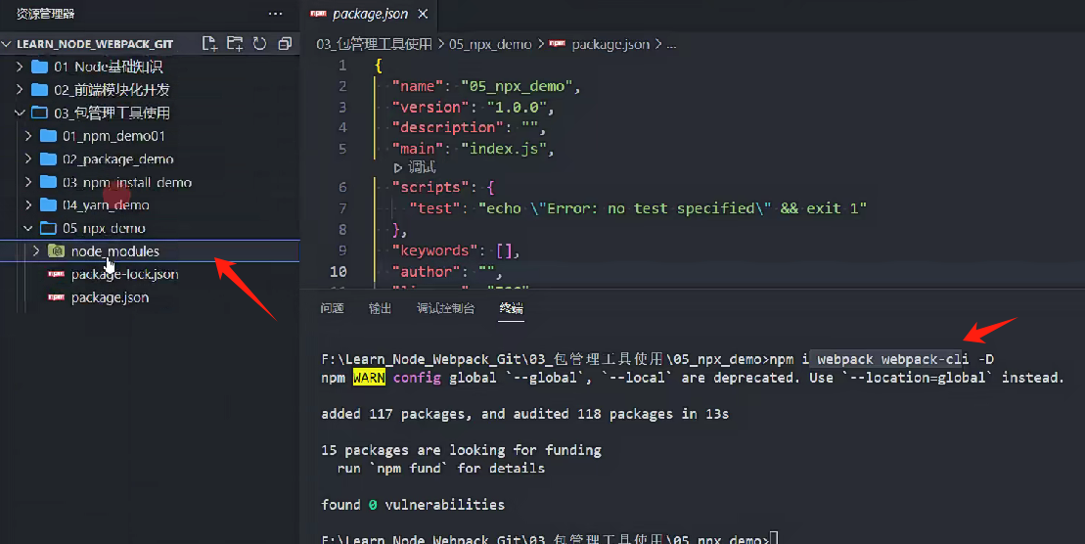Close the package.json editor tab

coord(422,14)
